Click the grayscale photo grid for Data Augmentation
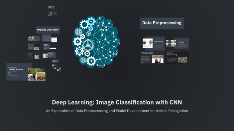The width and height of the screenshot is (234, 131). click(x=171, y=44)
